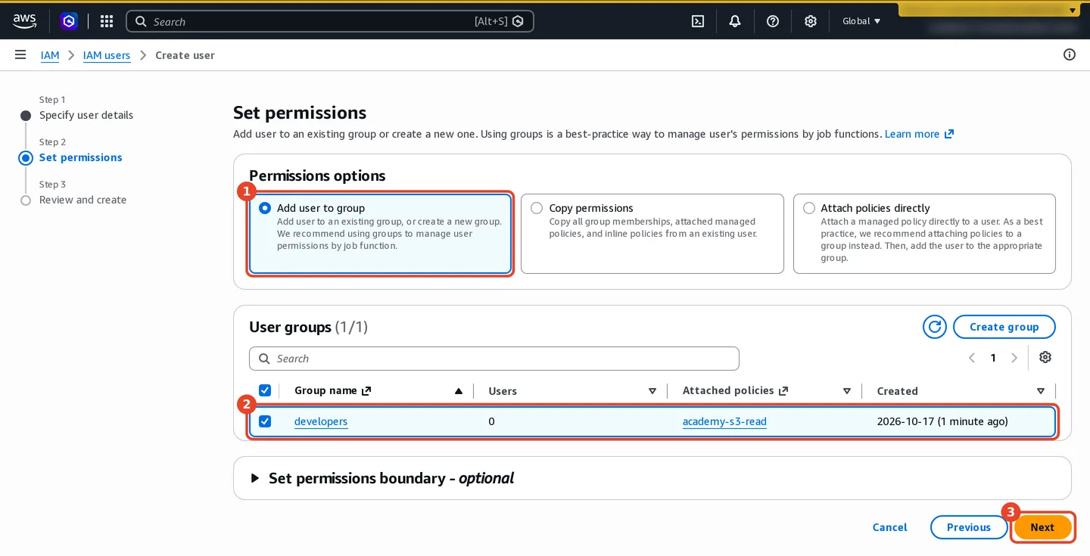This screenshot has height=556, width=1090.
Task: Open the purple hexagon service icon
Action: coord(69,21)
